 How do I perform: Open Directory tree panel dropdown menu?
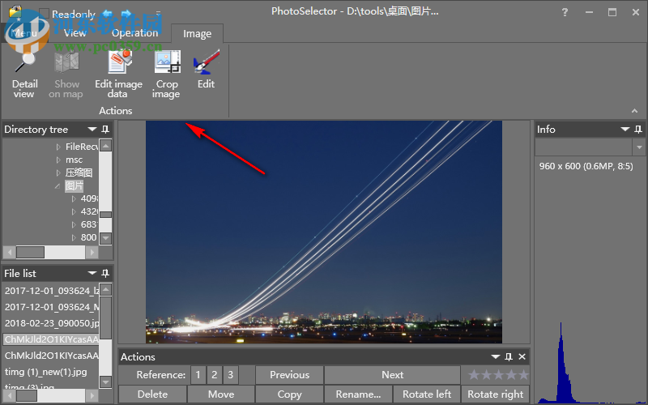(92, 130)
